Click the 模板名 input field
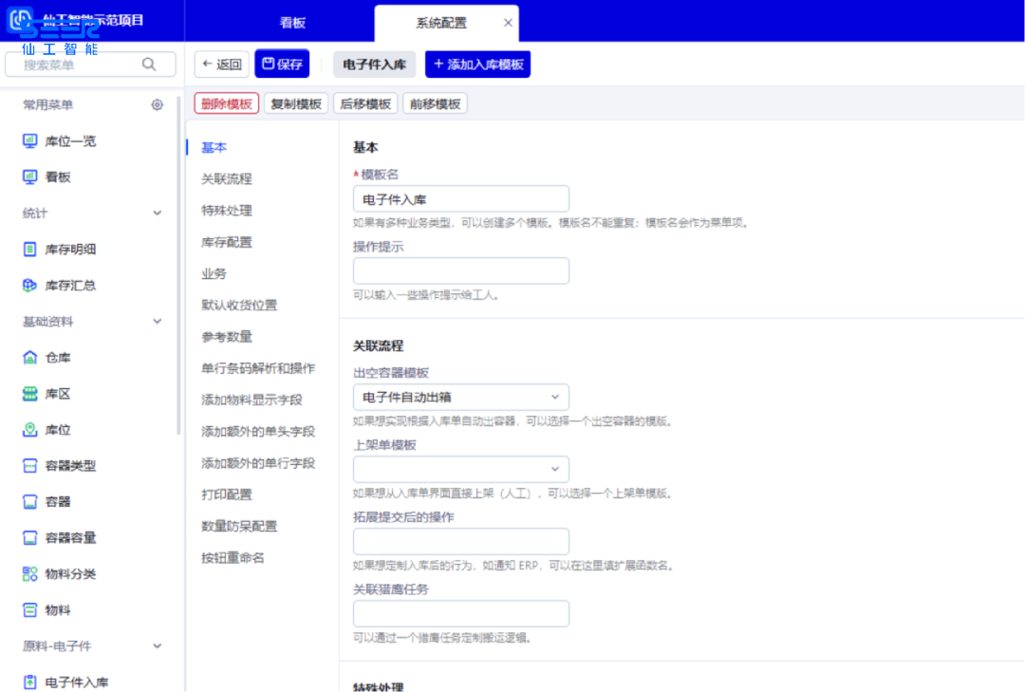The image size is (1025, 692). 460,198
